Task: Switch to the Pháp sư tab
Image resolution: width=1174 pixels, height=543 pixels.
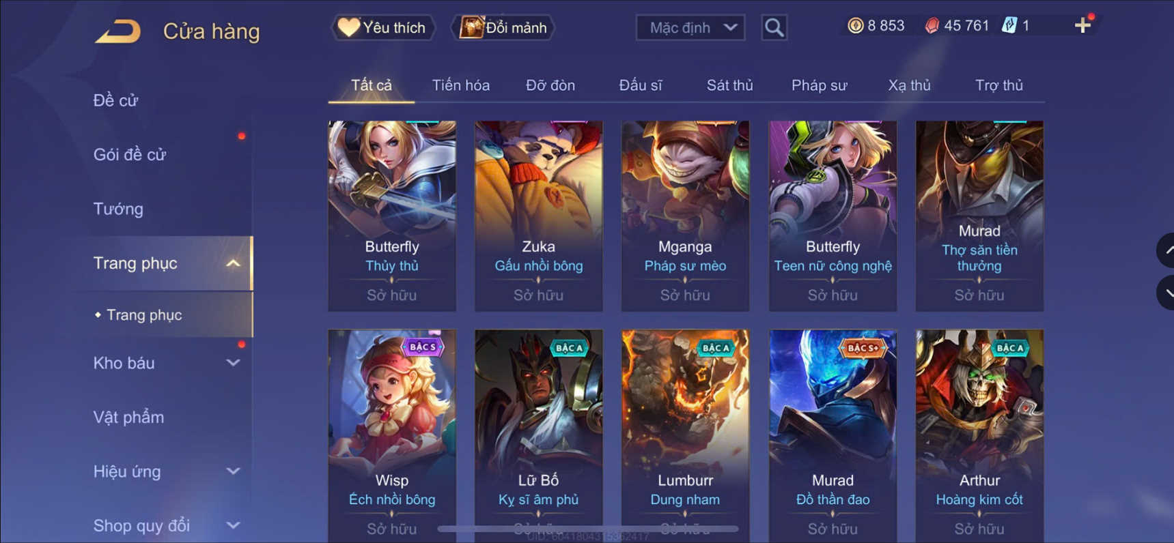Action: (x=819, y=85)
